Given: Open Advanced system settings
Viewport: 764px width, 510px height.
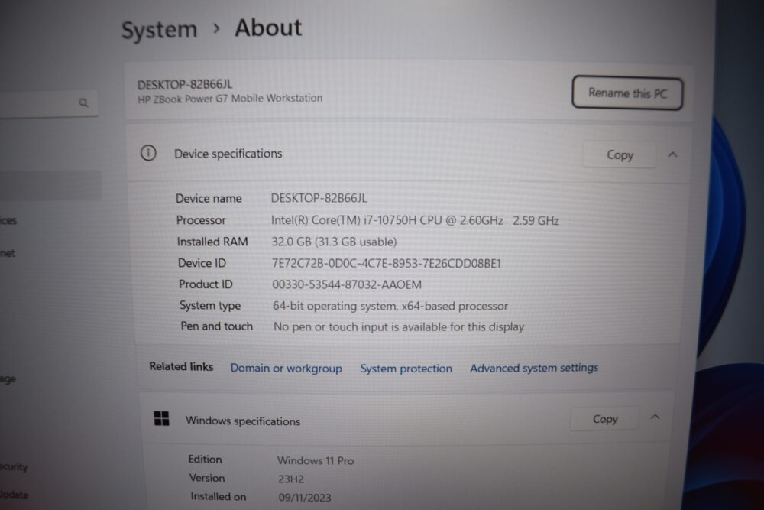Looking at the screenshot, I should (x=533, y=368).
